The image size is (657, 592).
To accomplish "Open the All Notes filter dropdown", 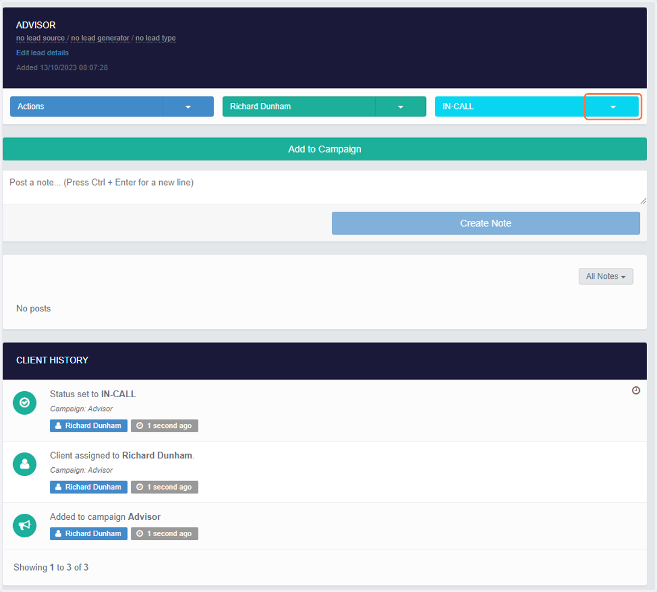I will [x=606, y=276].
